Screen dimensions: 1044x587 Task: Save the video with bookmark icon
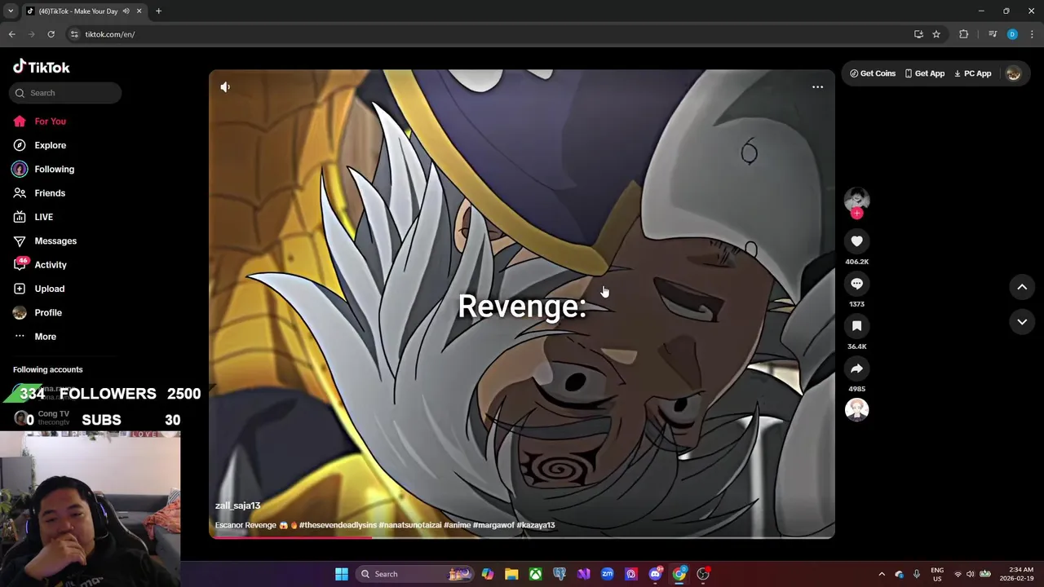[856, 326]
